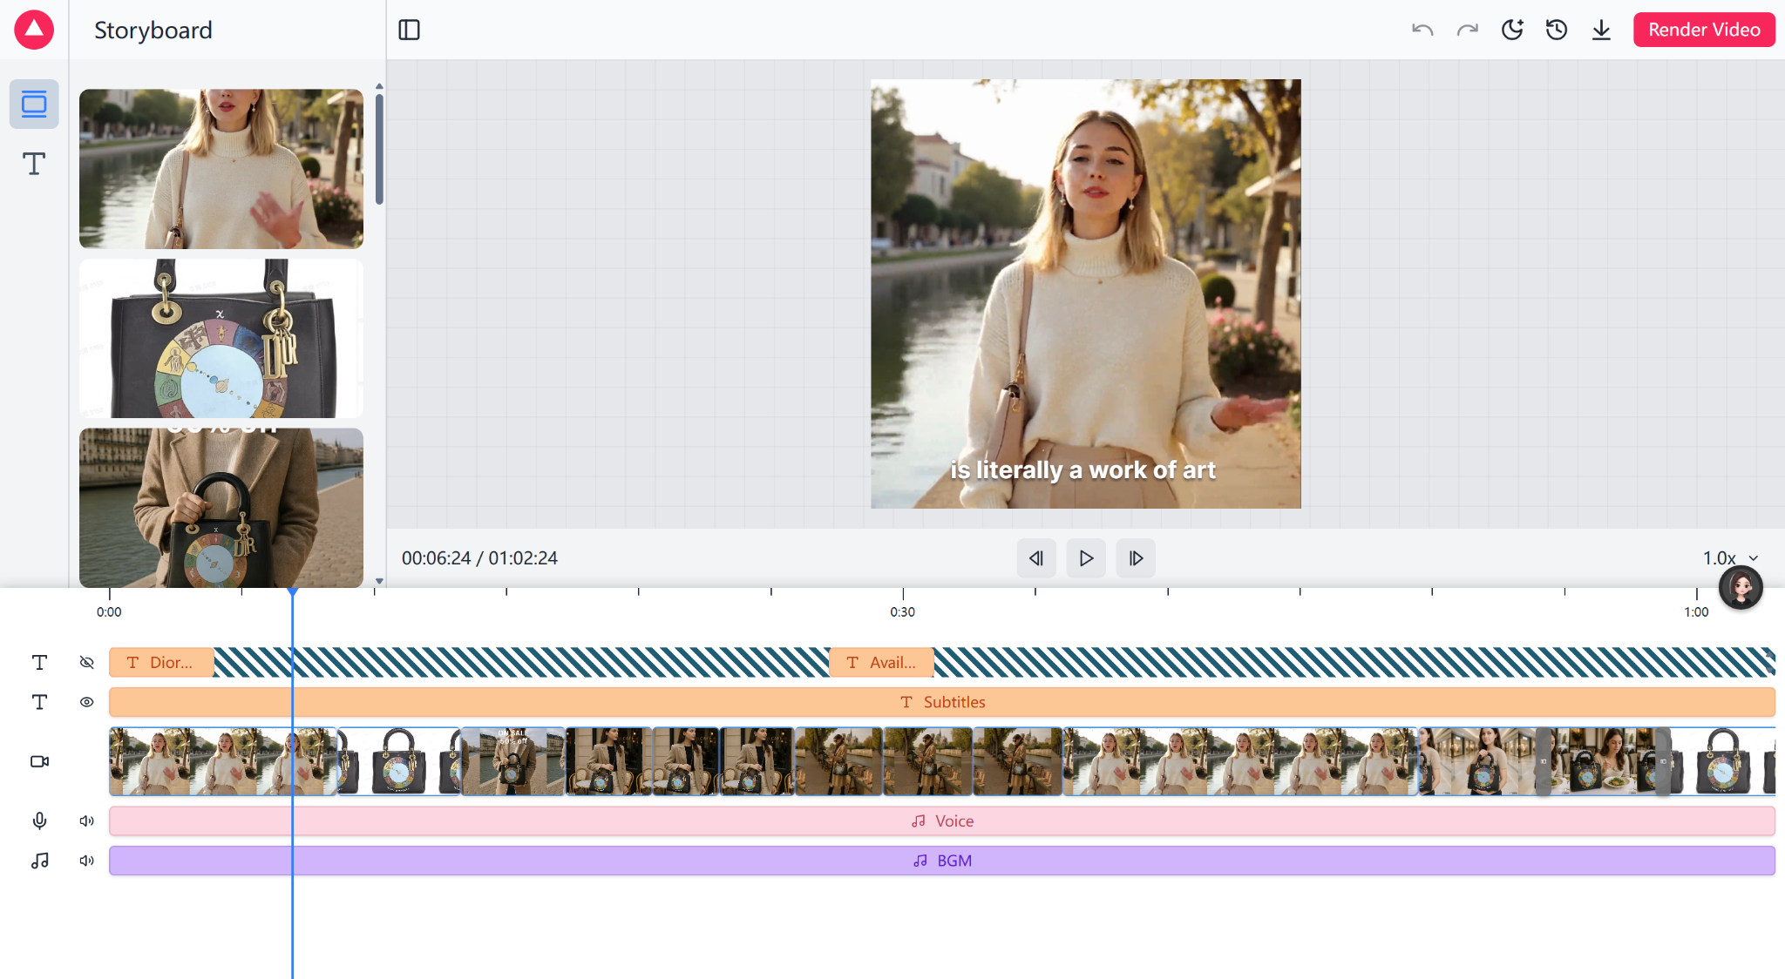This screenshot has width=1785, height=979.
Task: Select the microphone icon on the Voice track
Action: point(39,820)
